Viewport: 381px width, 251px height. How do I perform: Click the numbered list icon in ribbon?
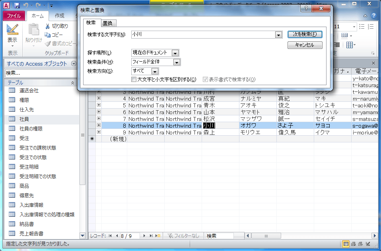[x=371, y=27]
